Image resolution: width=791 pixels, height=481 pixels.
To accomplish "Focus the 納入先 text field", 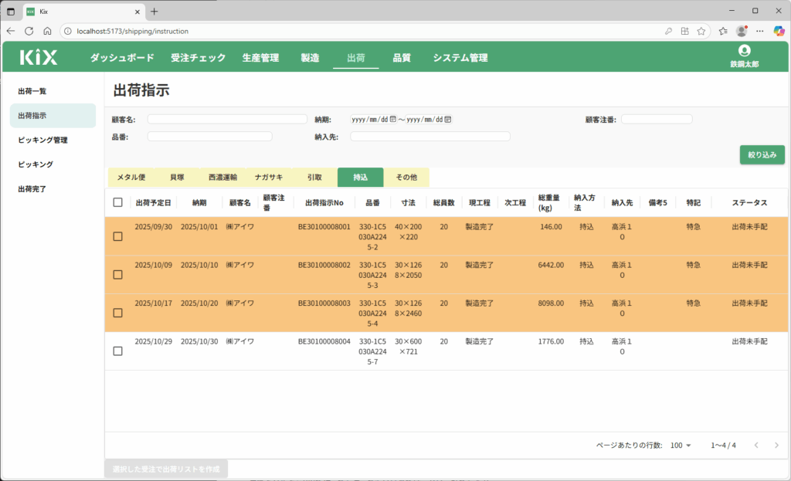I will (429, 137).
